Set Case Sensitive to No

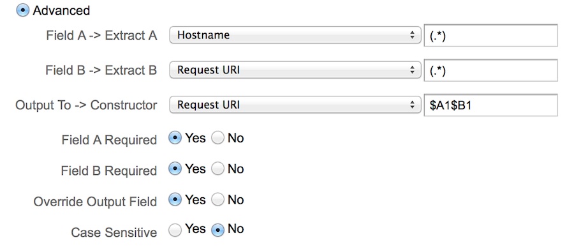pyautogui.click(x=217, y=230)
